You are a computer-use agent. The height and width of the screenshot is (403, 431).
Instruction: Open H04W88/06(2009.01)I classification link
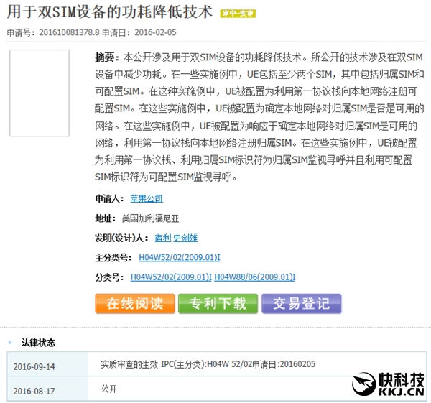[x=255, y=277]
